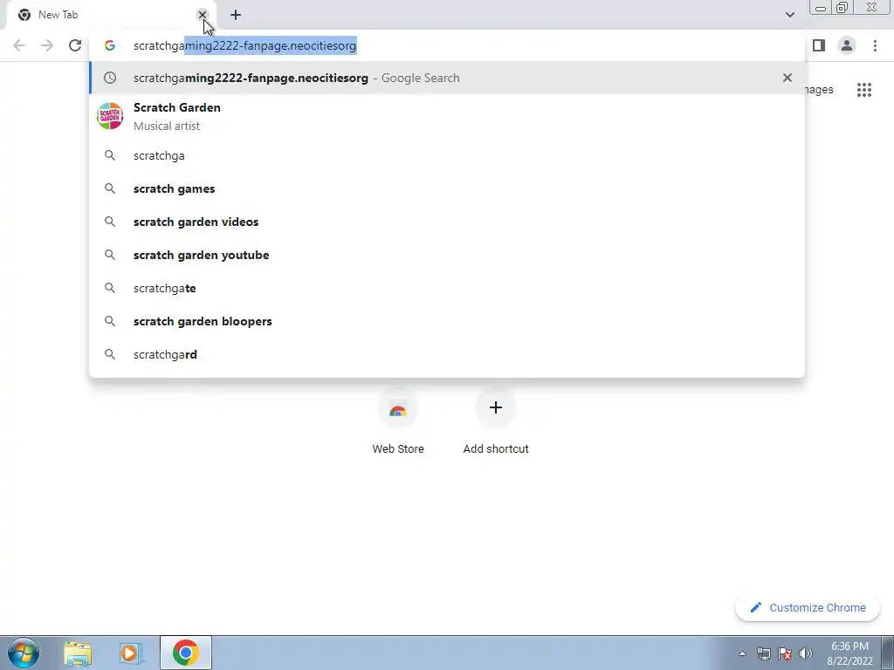The height and width of the screenshot is (670, 894).
Task: Select the New Tab tab
Action: tap(108, 15)
